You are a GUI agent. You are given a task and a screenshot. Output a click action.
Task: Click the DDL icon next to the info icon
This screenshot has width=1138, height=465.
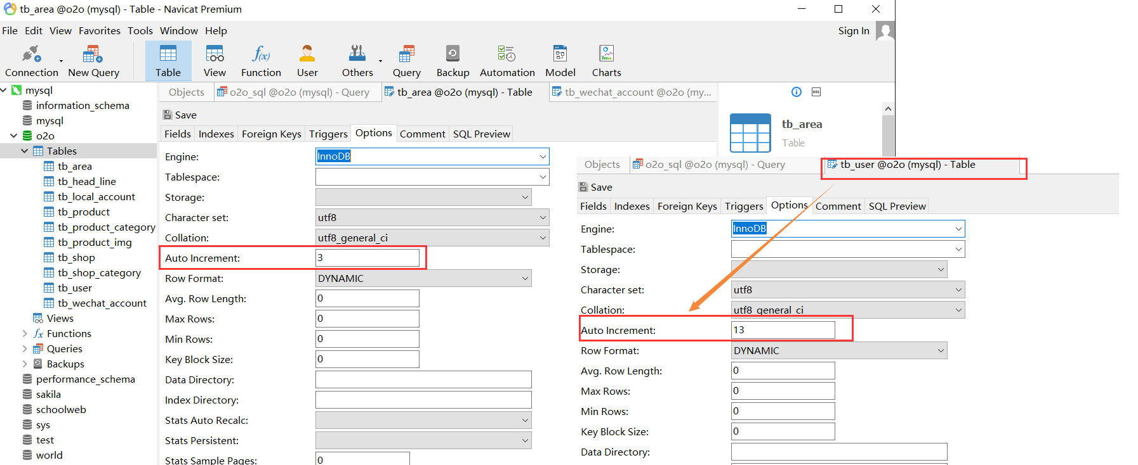pyautogui.click(x=816, y=92)
